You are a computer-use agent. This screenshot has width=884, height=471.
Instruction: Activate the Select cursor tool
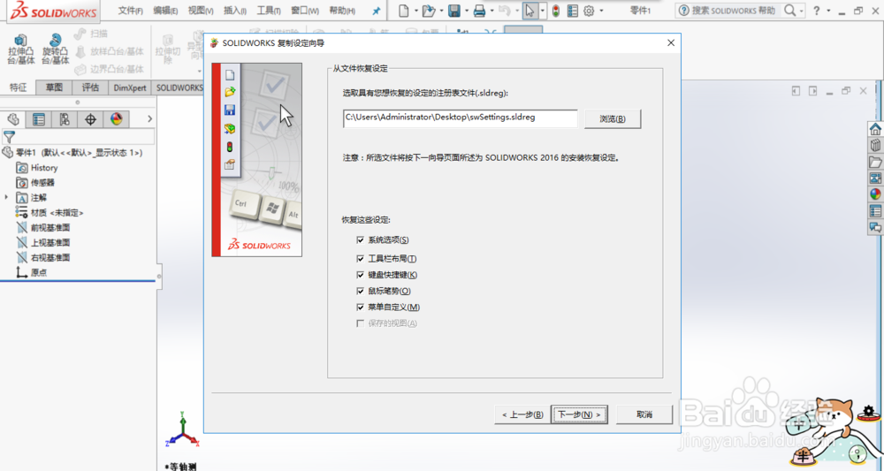point(530,11)
